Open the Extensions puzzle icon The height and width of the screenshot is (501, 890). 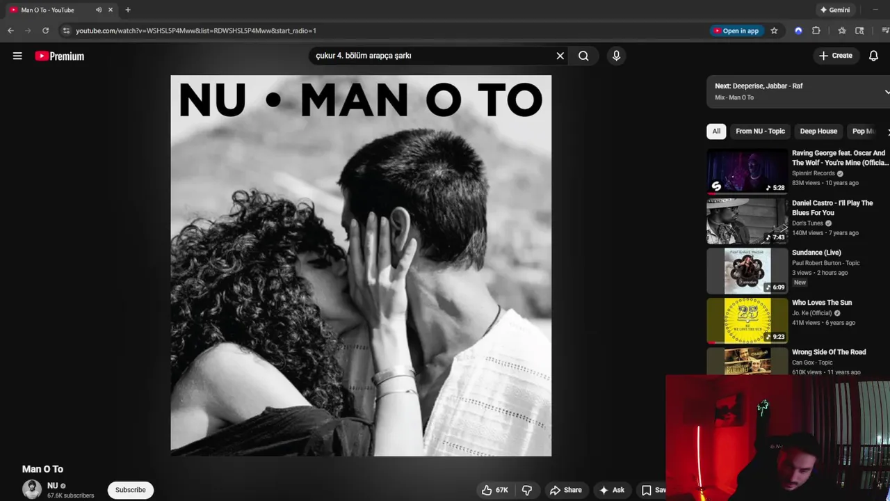coord(816,31)
